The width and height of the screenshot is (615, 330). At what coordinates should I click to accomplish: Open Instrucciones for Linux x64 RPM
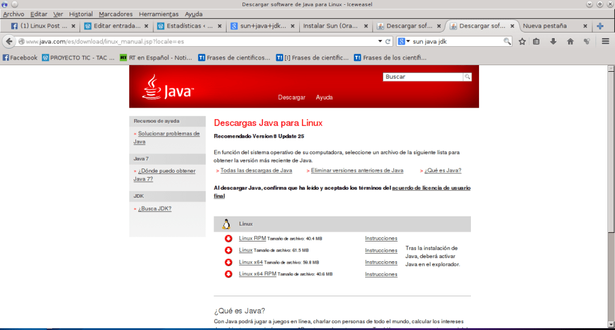click(x=381, y=275)
